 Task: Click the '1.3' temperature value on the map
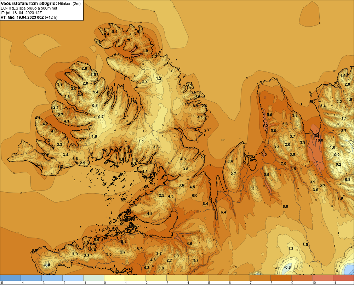(x=291, y=249)
